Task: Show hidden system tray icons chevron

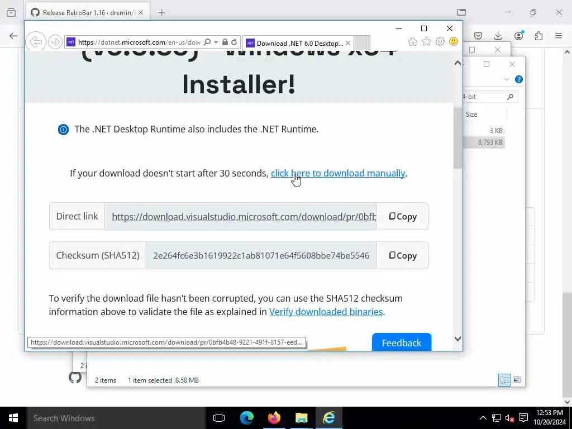Action: (x=483, y=418)
